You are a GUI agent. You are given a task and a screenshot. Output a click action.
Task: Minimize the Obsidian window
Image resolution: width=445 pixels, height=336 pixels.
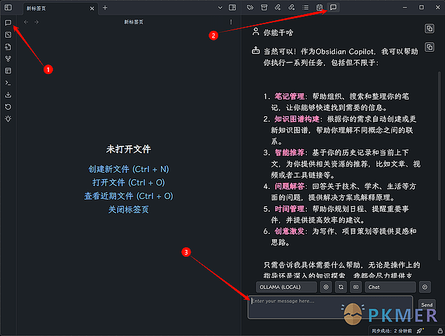405,7
